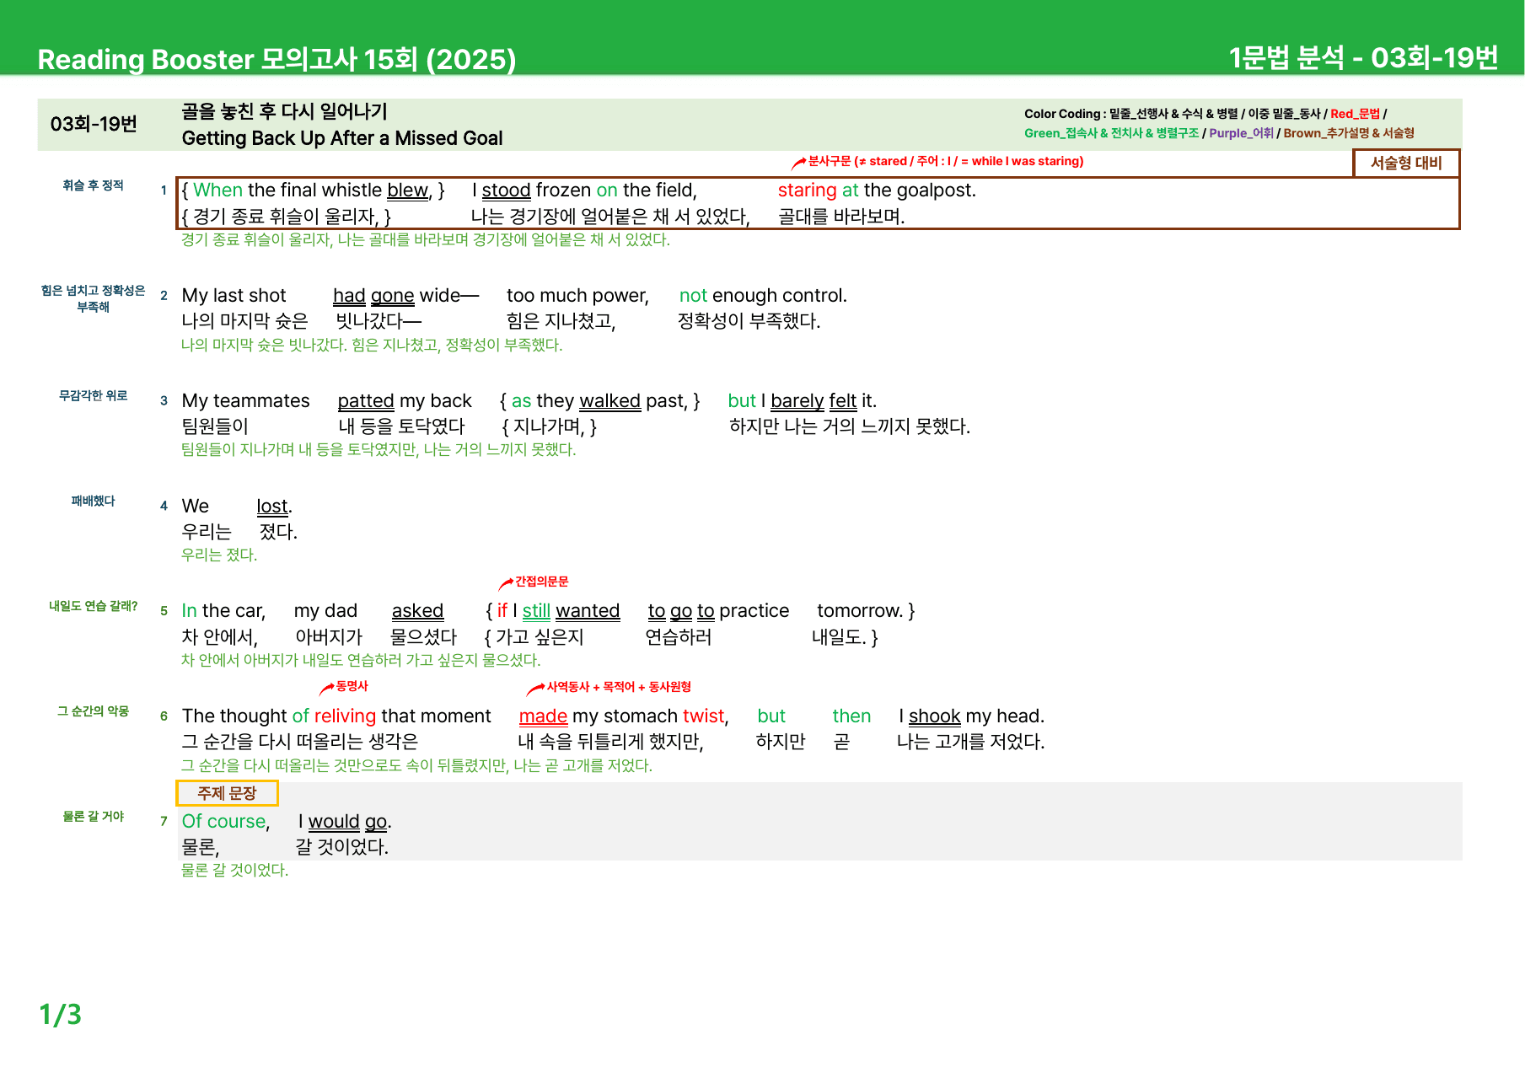Click the header text '1문법 분석 - 03회-19번'
The height and width of the screenshot is (1078, 1525).
point(1363,57)
